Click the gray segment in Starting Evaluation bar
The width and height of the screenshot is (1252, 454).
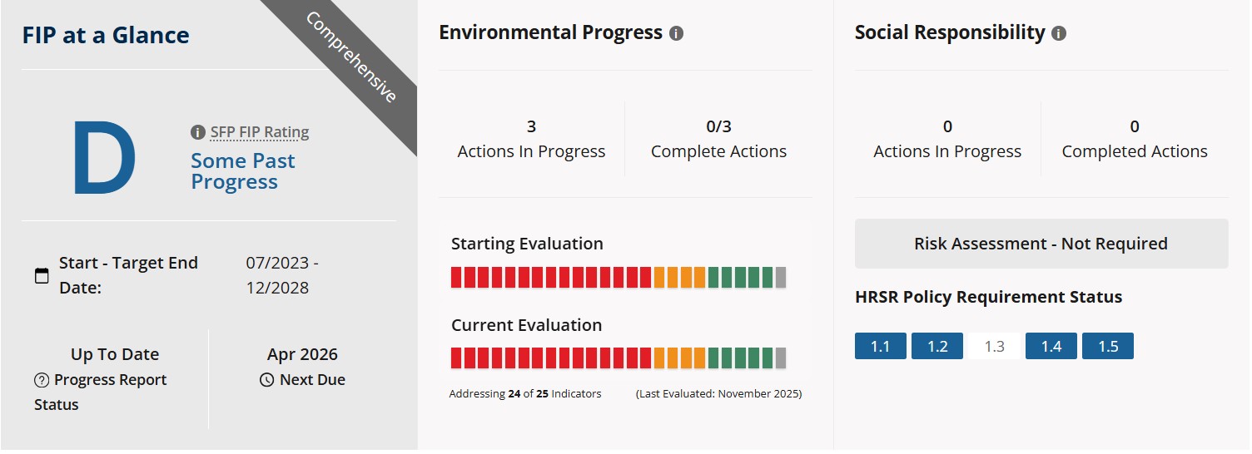(780, 278)
